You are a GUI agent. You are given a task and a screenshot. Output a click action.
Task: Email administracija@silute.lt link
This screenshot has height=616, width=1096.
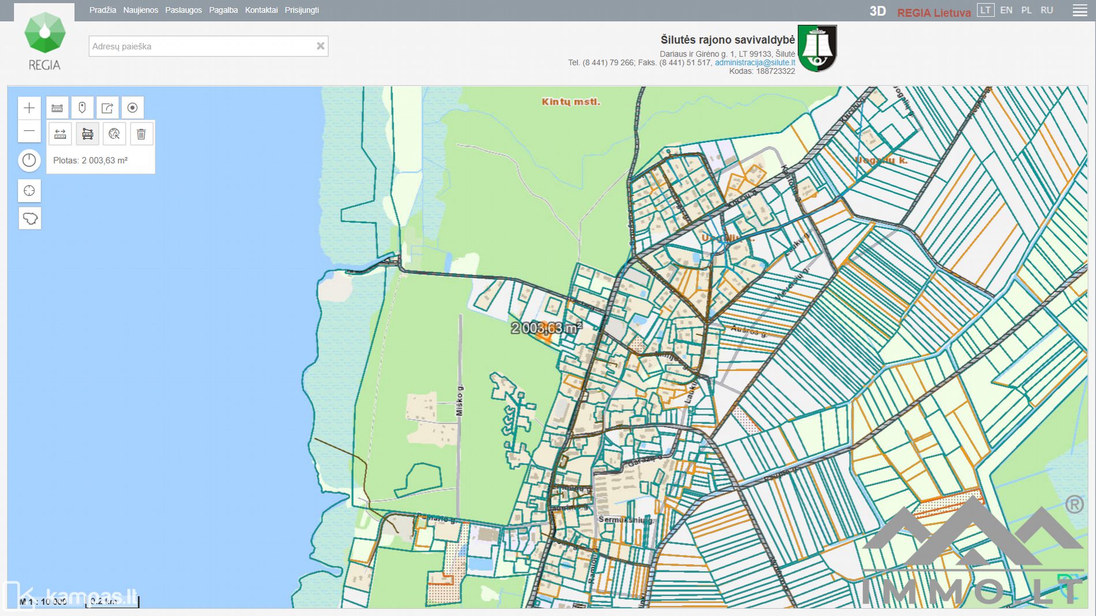(755, 62)
